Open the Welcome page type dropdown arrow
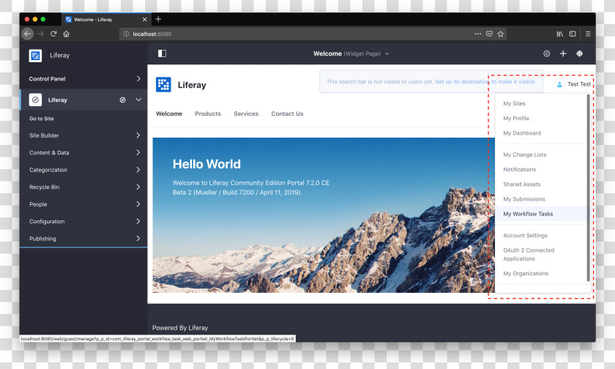The image size is (615, 369). pyautogui.click(x=387, y=53)
